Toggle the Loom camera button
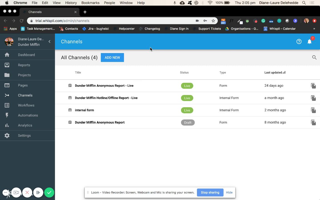 tap(16, 192)
